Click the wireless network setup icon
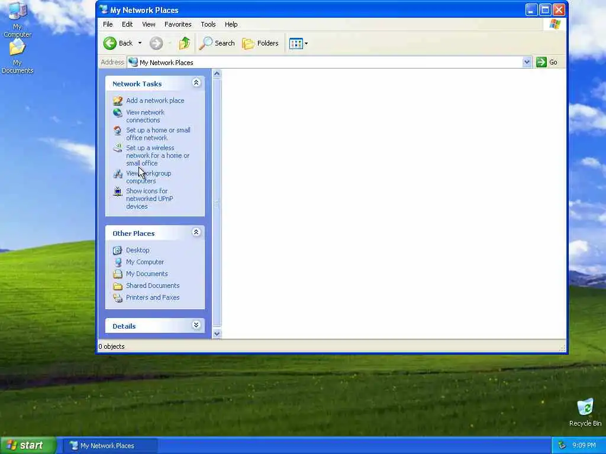 point(118,148)
